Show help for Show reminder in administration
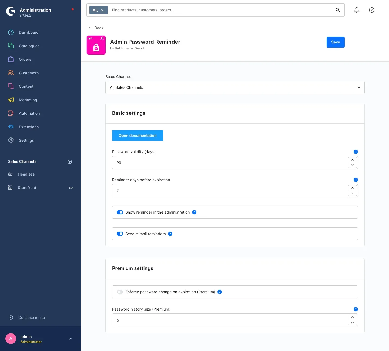The height and width of the screenshot is (351, 389). [194, 212]
